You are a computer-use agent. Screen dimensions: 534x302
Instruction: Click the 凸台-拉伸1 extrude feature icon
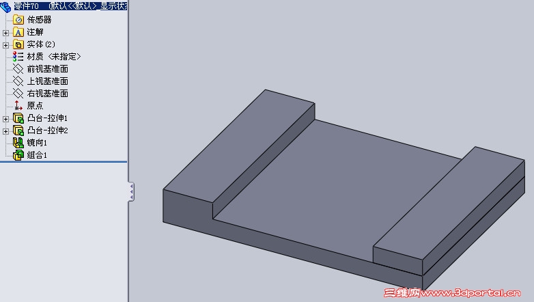18,118
